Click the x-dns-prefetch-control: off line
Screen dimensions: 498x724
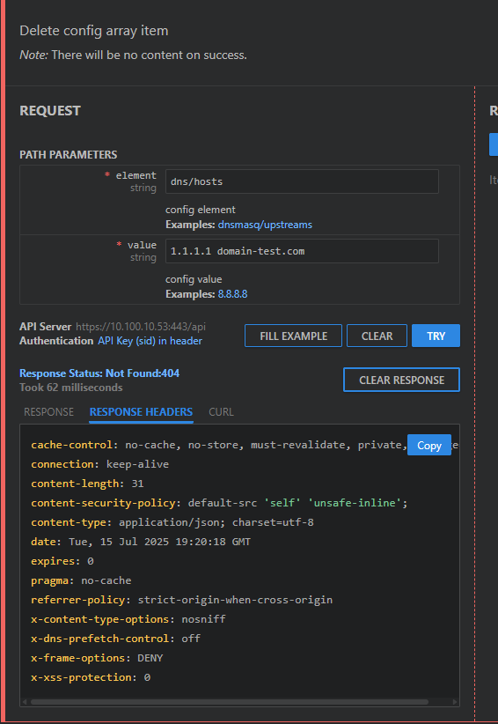pyautogui.click(x=116, y=639)
